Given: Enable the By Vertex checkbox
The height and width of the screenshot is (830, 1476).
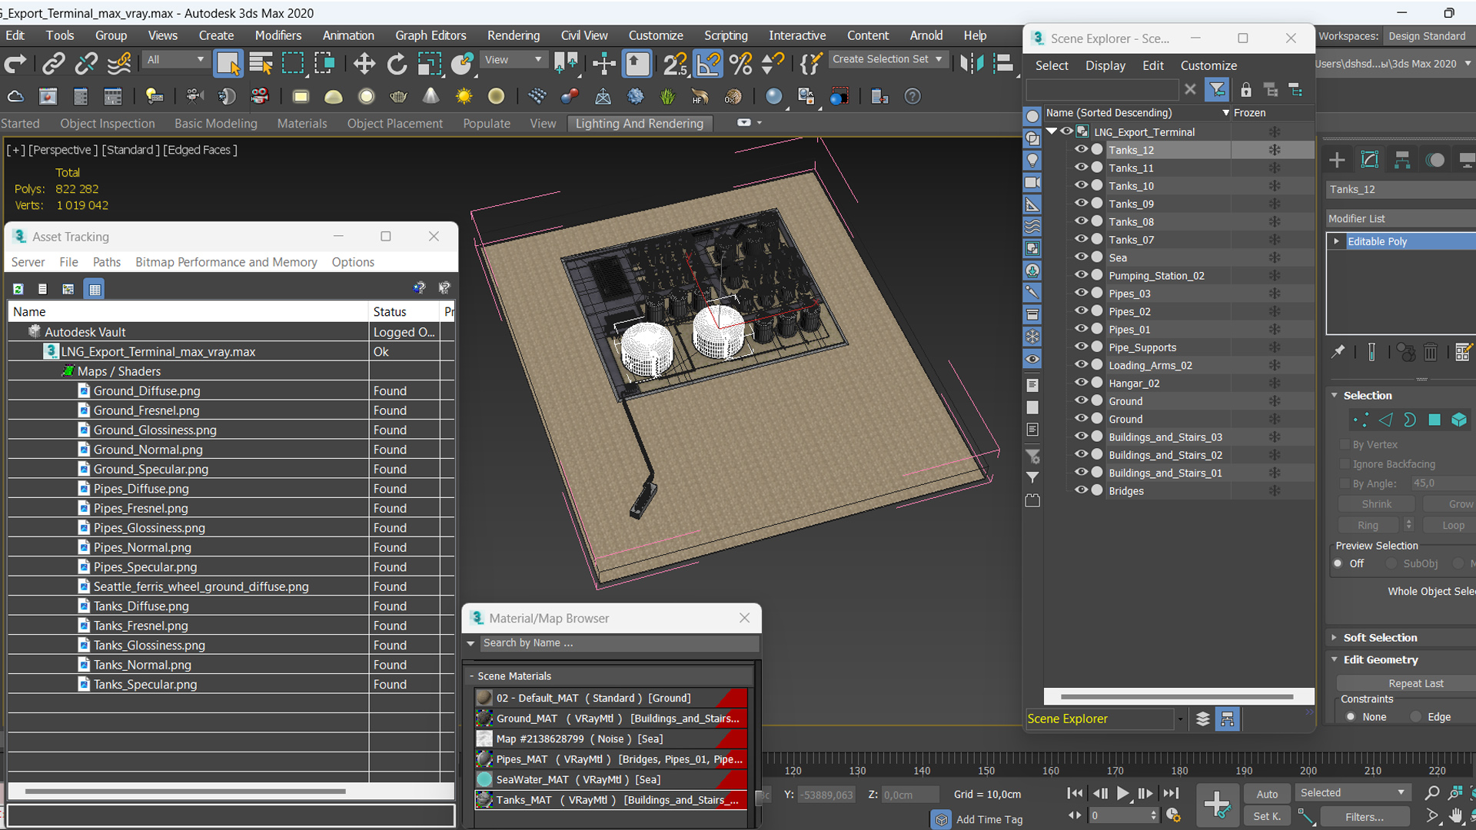Looking at the screenshot, I should pyautogui.click(x=1345, y=444).
